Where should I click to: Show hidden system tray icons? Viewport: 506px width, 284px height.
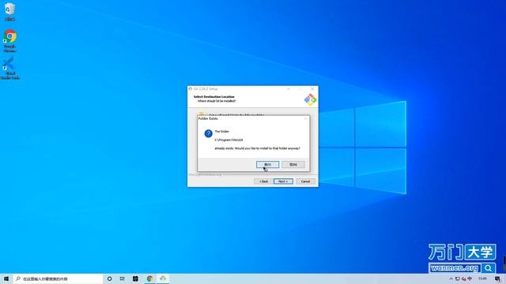(451, 278)
